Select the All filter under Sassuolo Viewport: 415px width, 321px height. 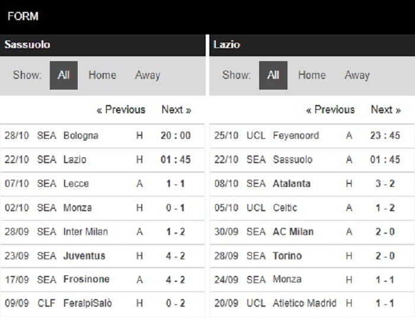63,75
